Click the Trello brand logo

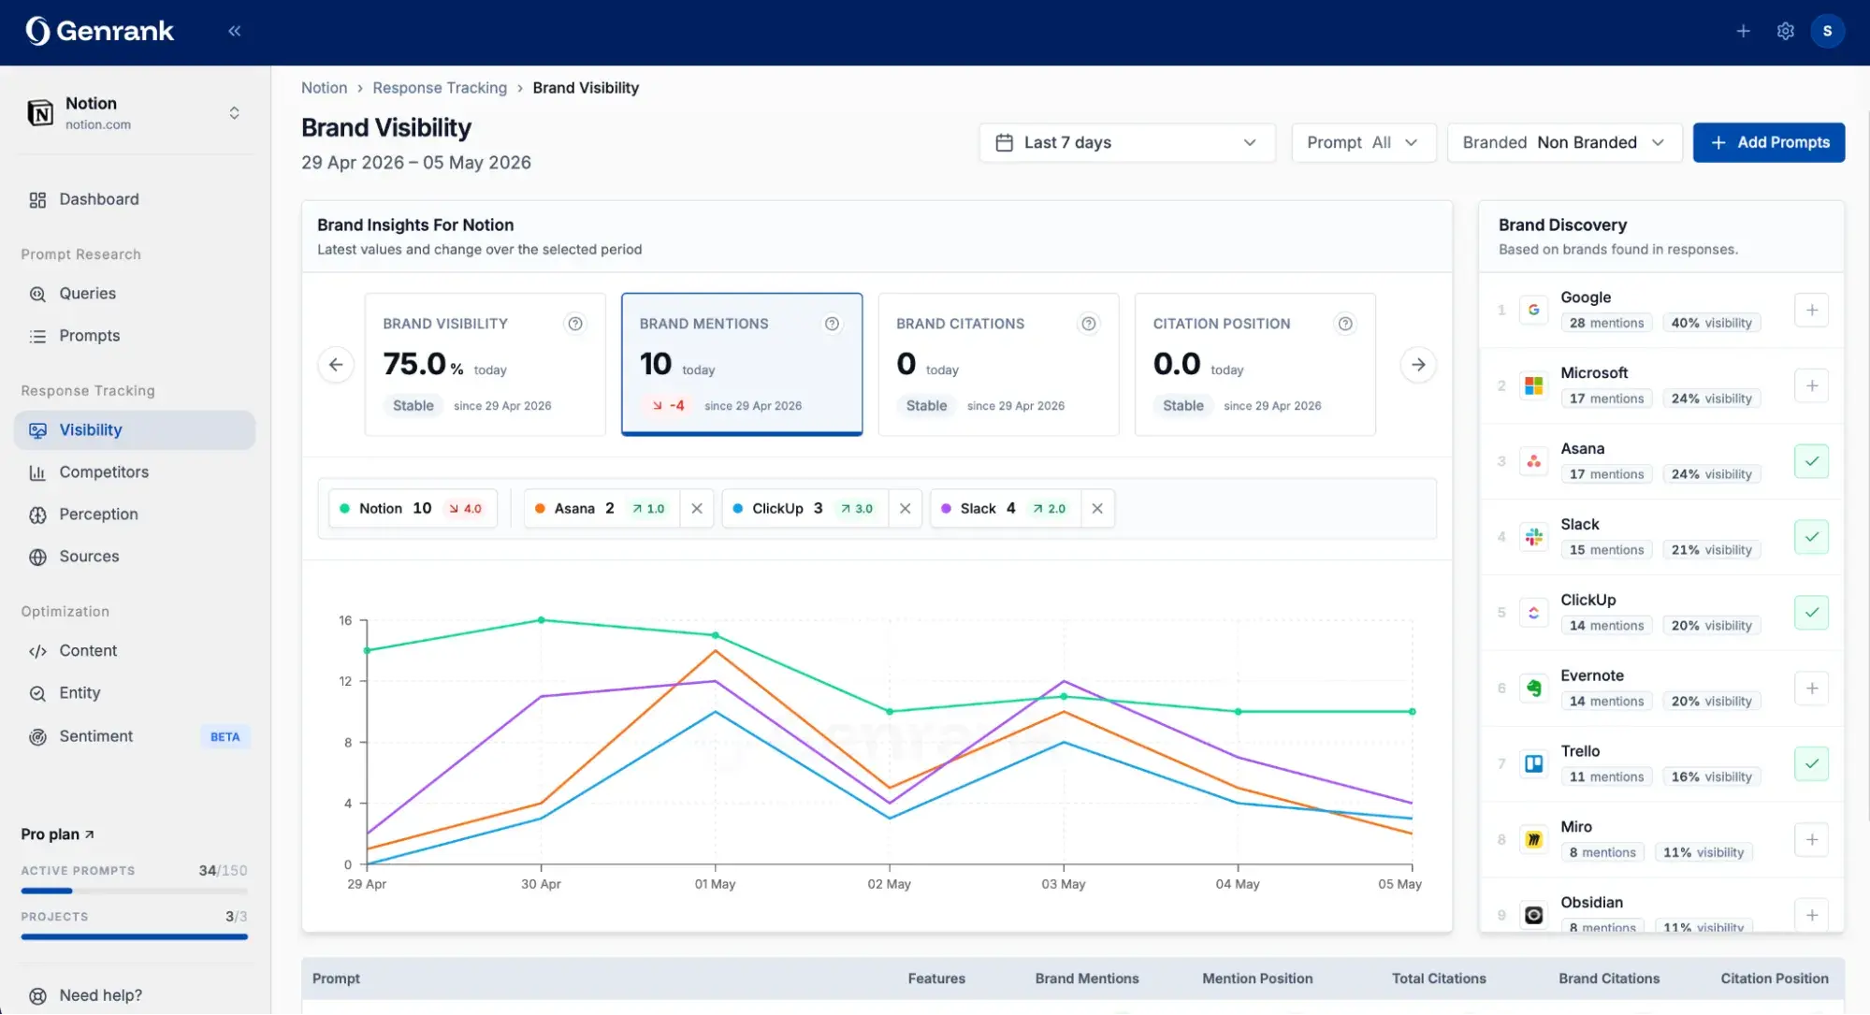coord(1533,764)
